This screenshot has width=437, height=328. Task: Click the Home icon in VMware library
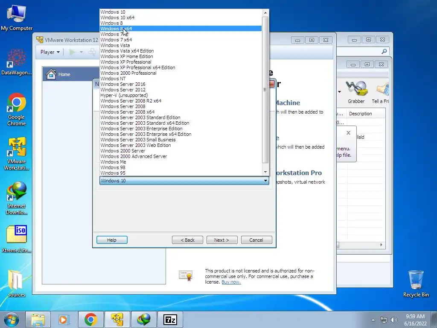(x=51, y=74)
